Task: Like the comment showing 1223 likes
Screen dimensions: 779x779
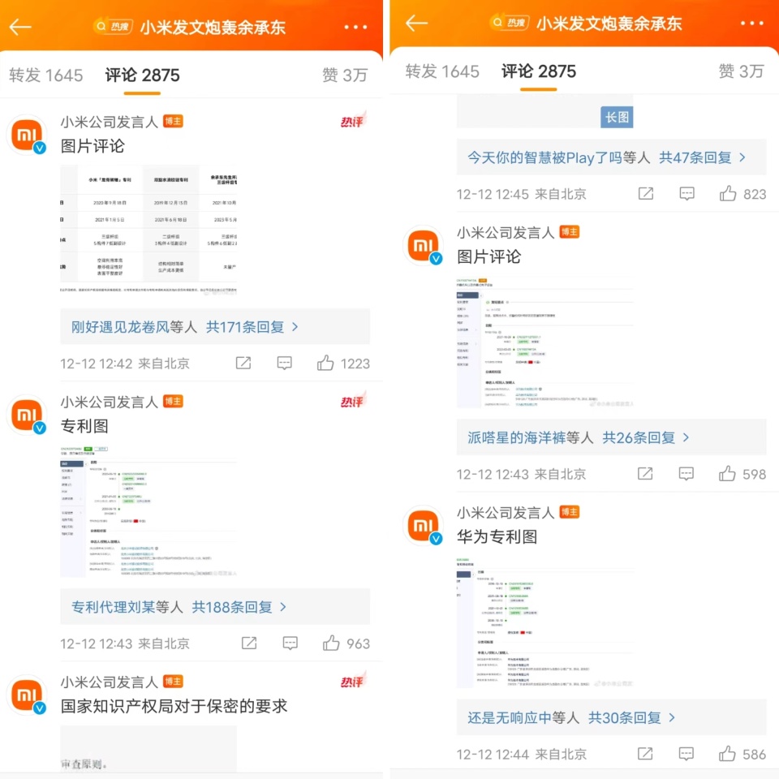Action: click(326, 364)
